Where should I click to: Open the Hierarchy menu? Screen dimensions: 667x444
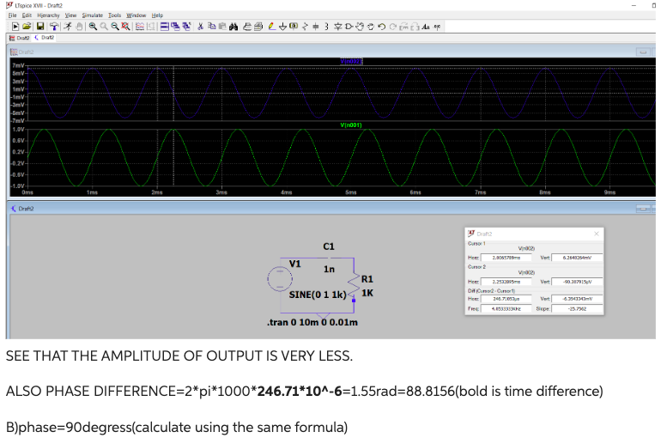[48, 15]
